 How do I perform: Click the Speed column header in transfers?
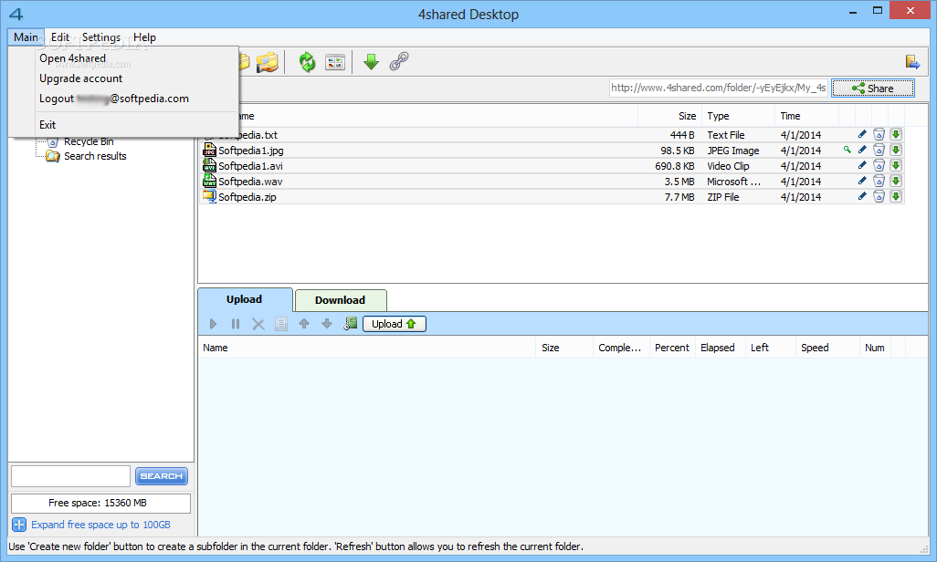click(x=827, y=348)
